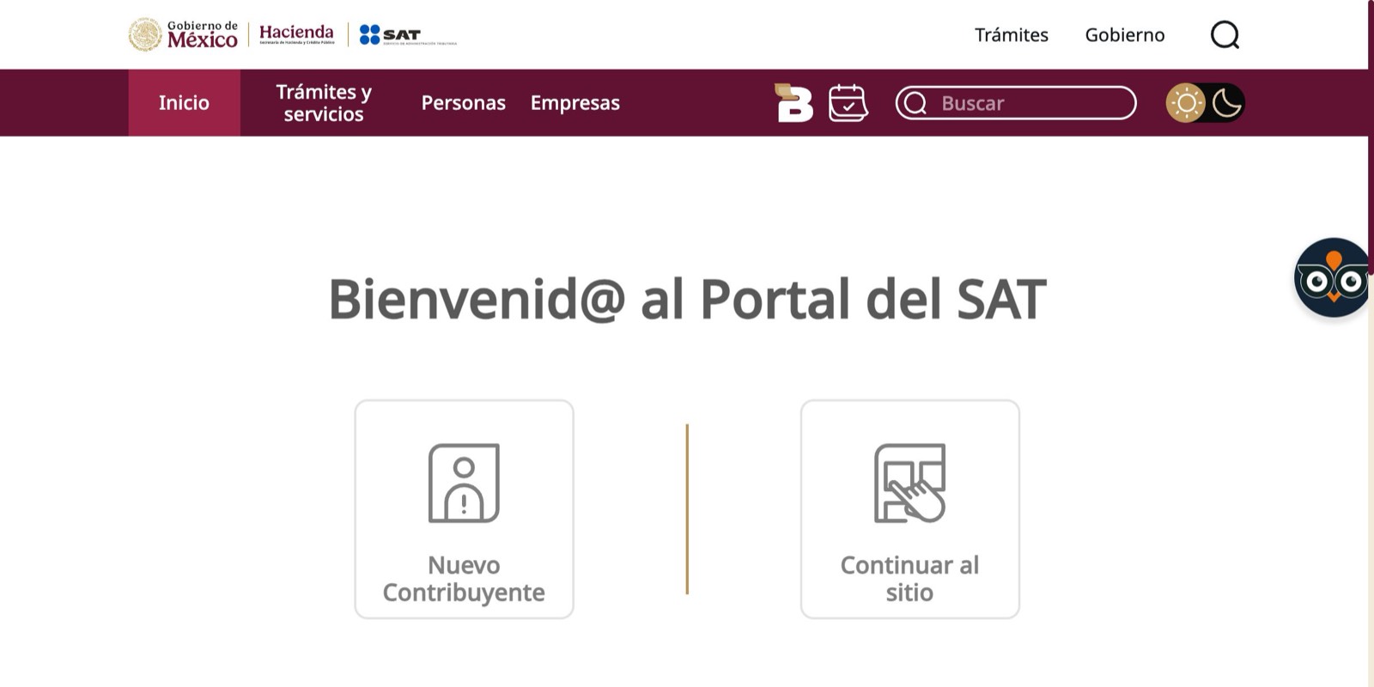Click the magnifier icon at top right
This screenshot has height=687, width=1374.
pyautogui.click(x=1225, y=35)
